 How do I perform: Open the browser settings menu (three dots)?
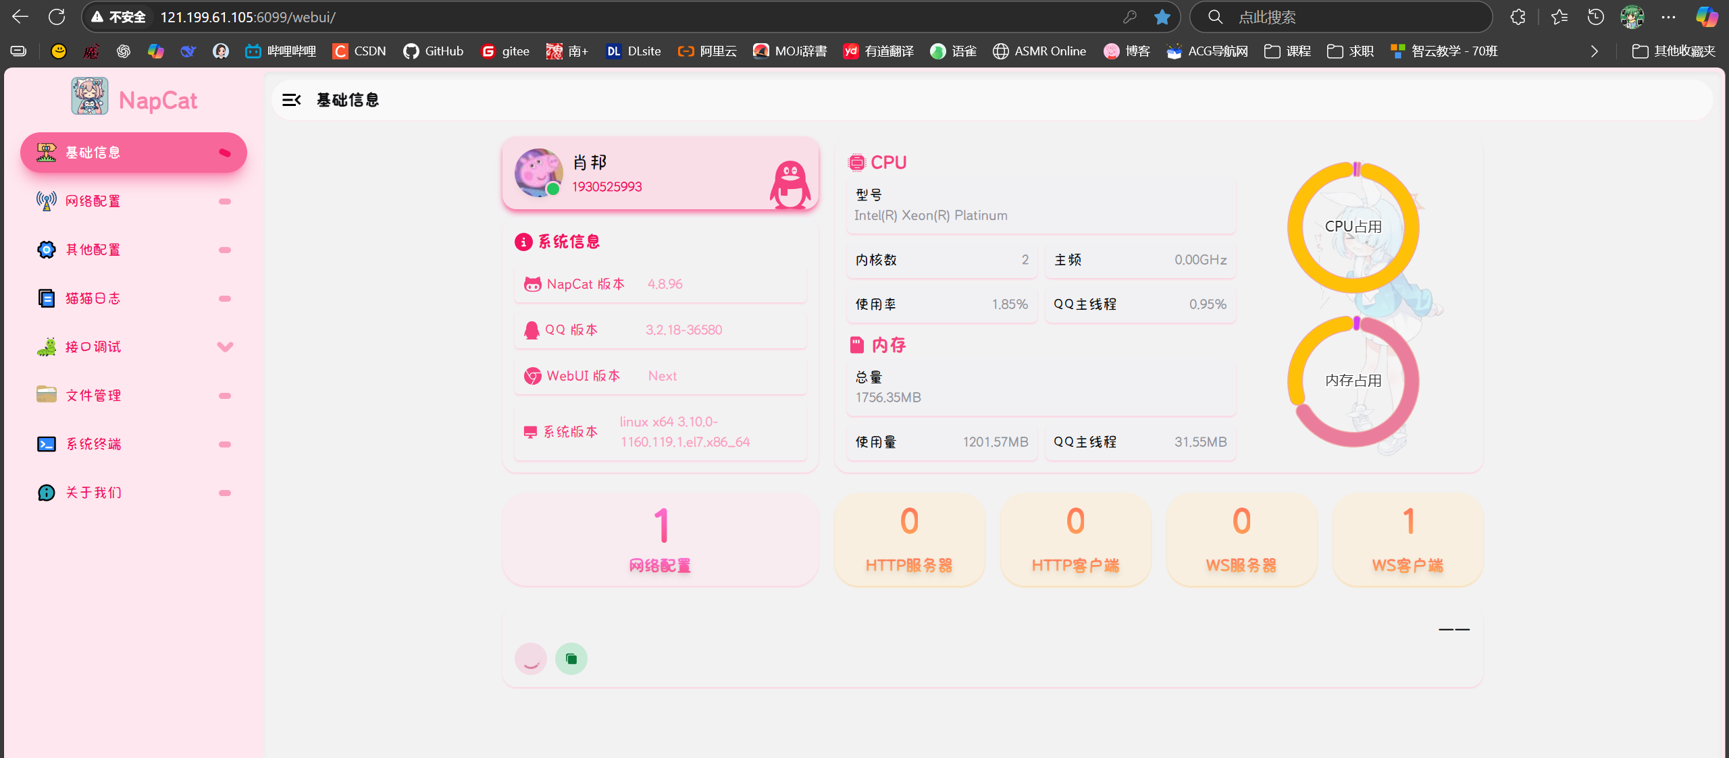1668,17
